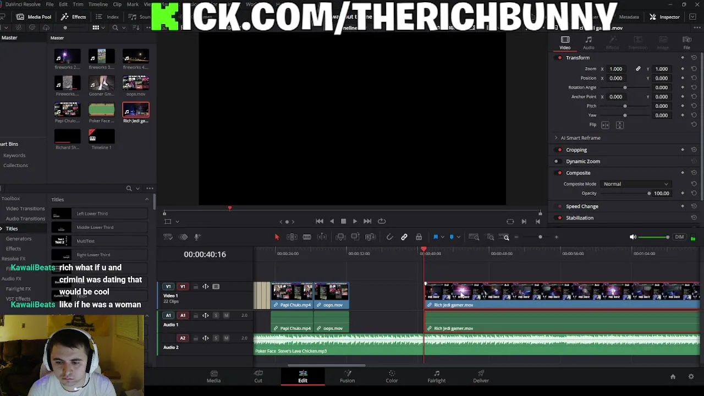This screenshot has height=396, width=704.
Task: Open the Fairlight page
Action: (437, 376)
